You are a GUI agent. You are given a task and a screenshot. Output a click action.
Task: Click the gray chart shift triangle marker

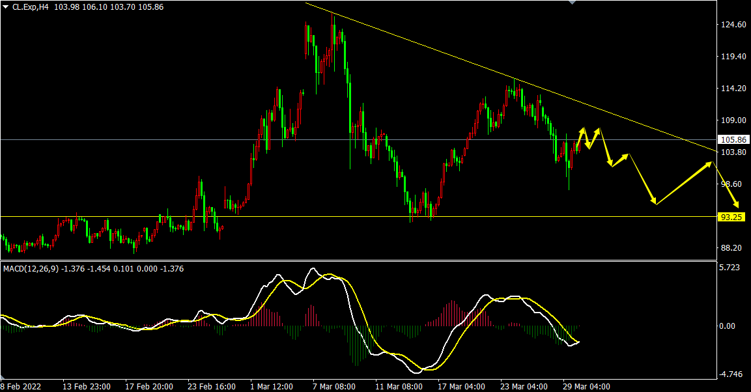click(572, 3)
